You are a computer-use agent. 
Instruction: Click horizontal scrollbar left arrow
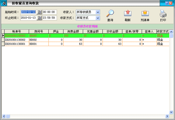pos(4,116)
